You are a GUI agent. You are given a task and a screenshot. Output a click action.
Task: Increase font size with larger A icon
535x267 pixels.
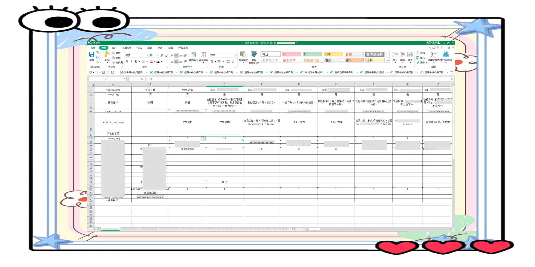[x=162, y=56]
